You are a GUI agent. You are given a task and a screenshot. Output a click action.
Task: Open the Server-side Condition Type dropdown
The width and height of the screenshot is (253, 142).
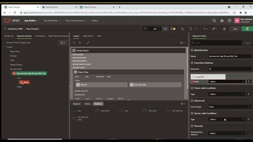click(x=227, y=120)
